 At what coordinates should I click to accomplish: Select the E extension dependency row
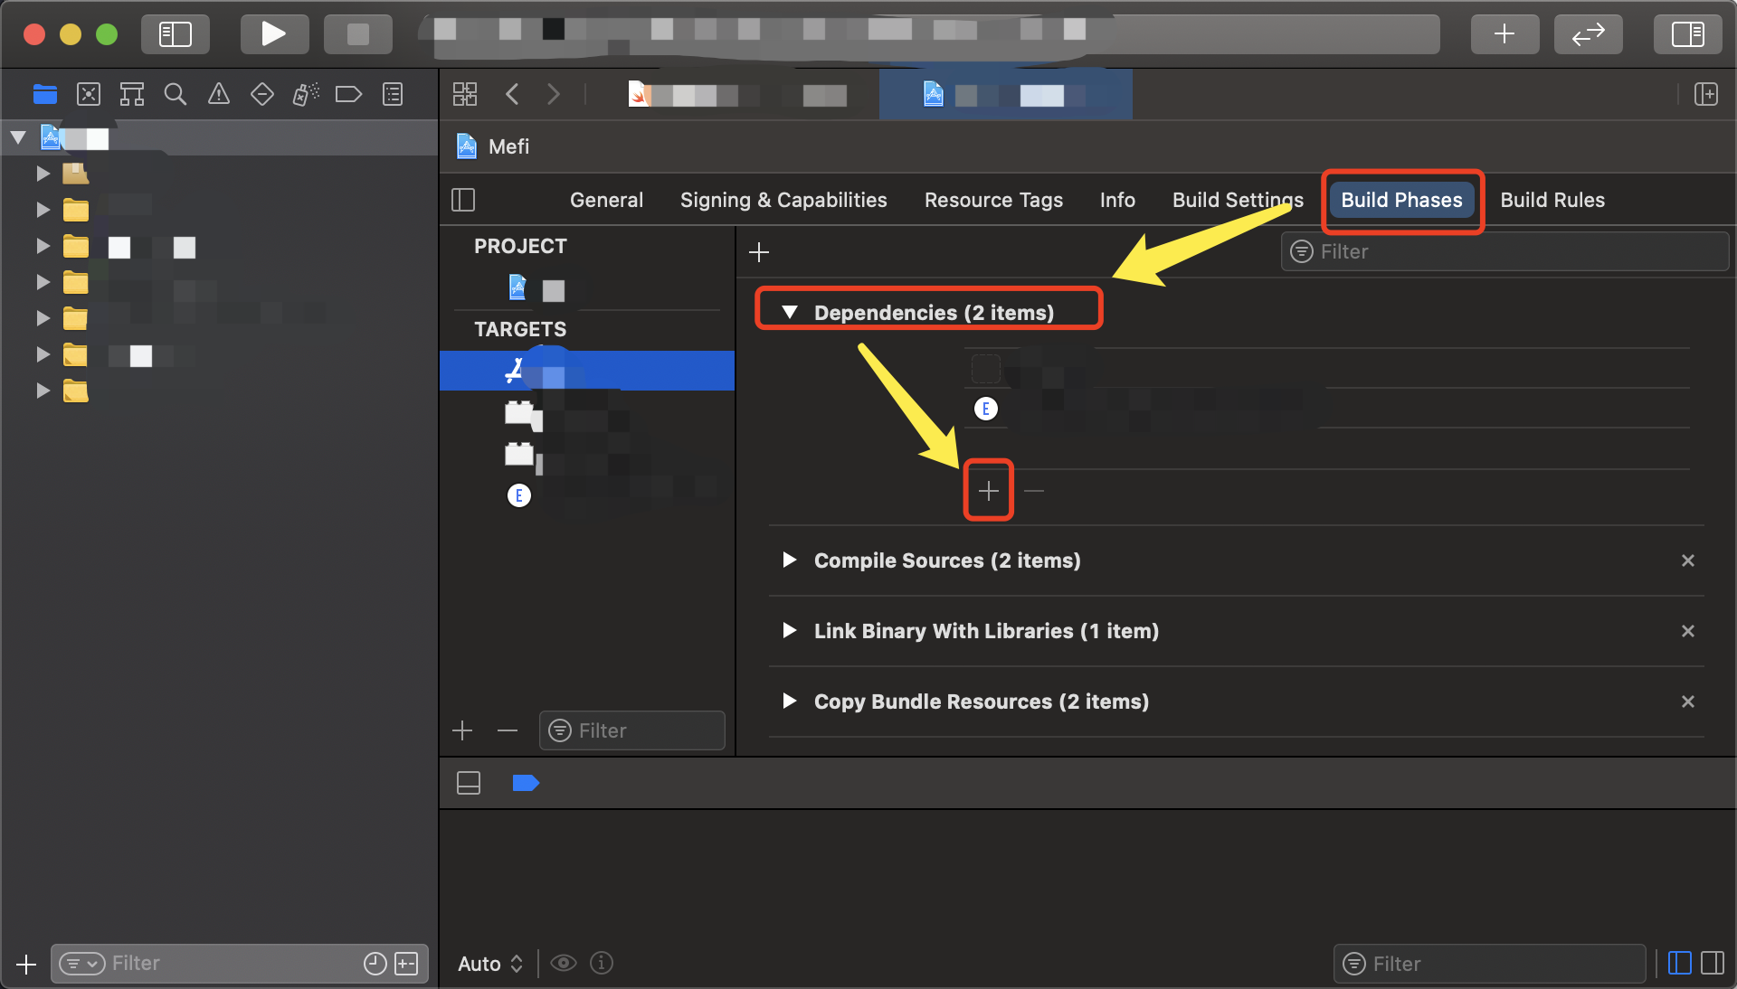click(x=1326, y=409)
